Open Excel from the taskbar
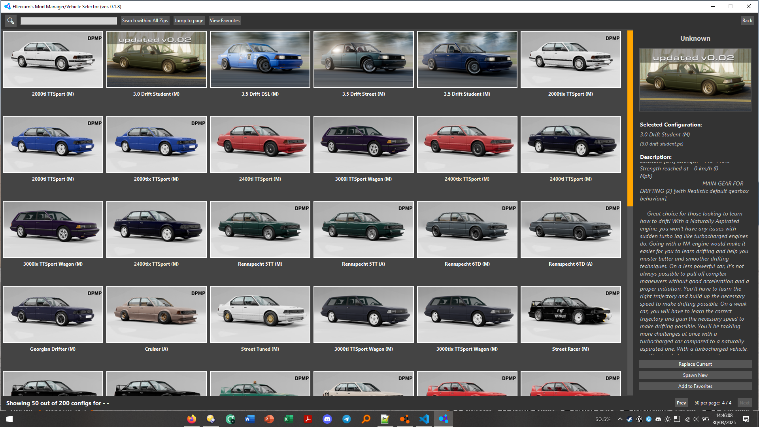This screenshot has height=427, width=759. coord(289,419)
